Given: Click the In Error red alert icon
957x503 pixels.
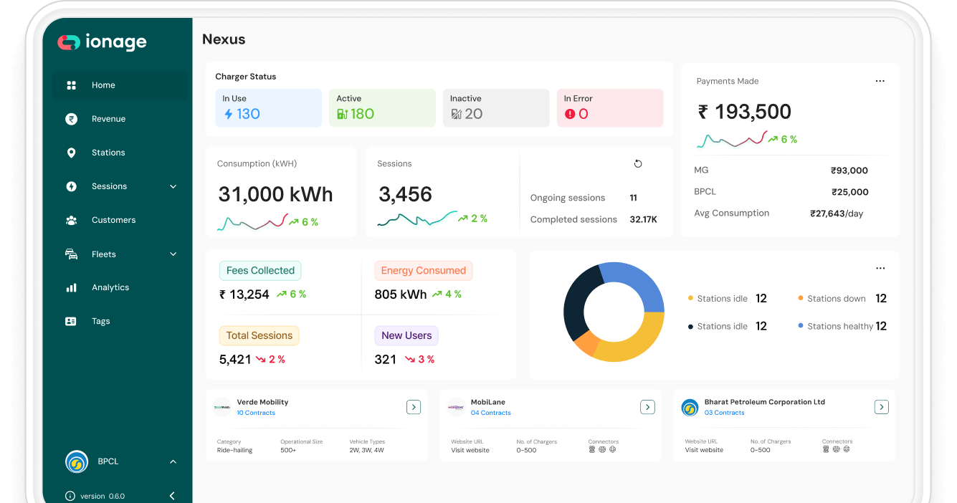Looking at the screenshot, I should click(x=570, y=114).
